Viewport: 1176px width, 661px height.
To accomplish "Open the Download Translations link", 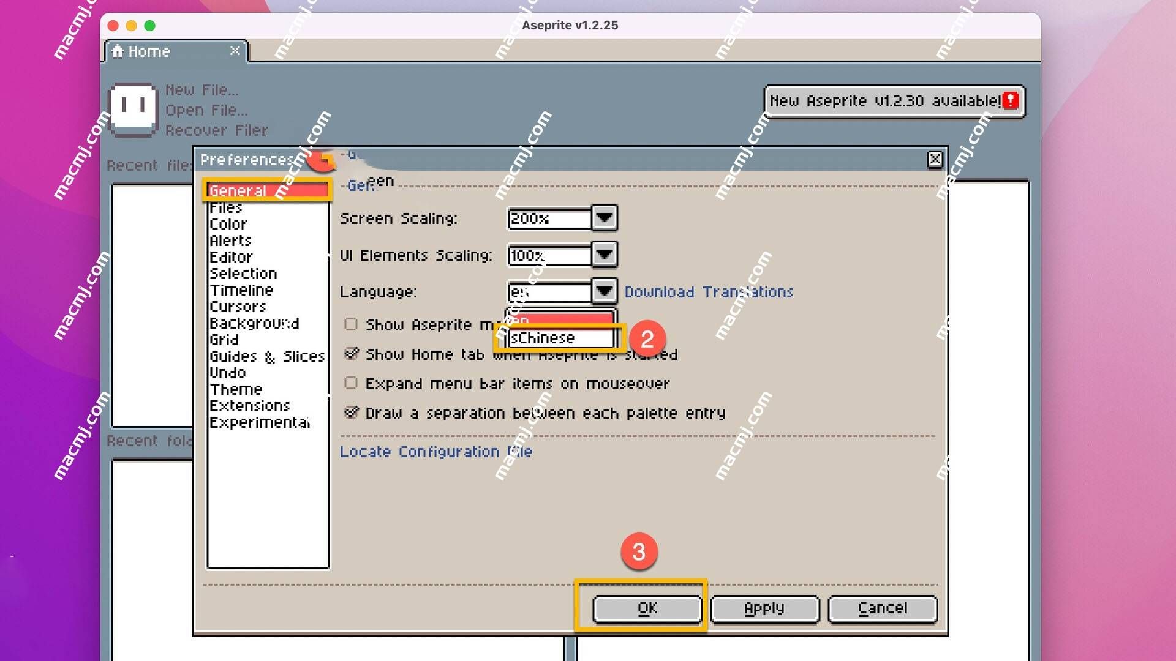I will click(x=709, y=292).
